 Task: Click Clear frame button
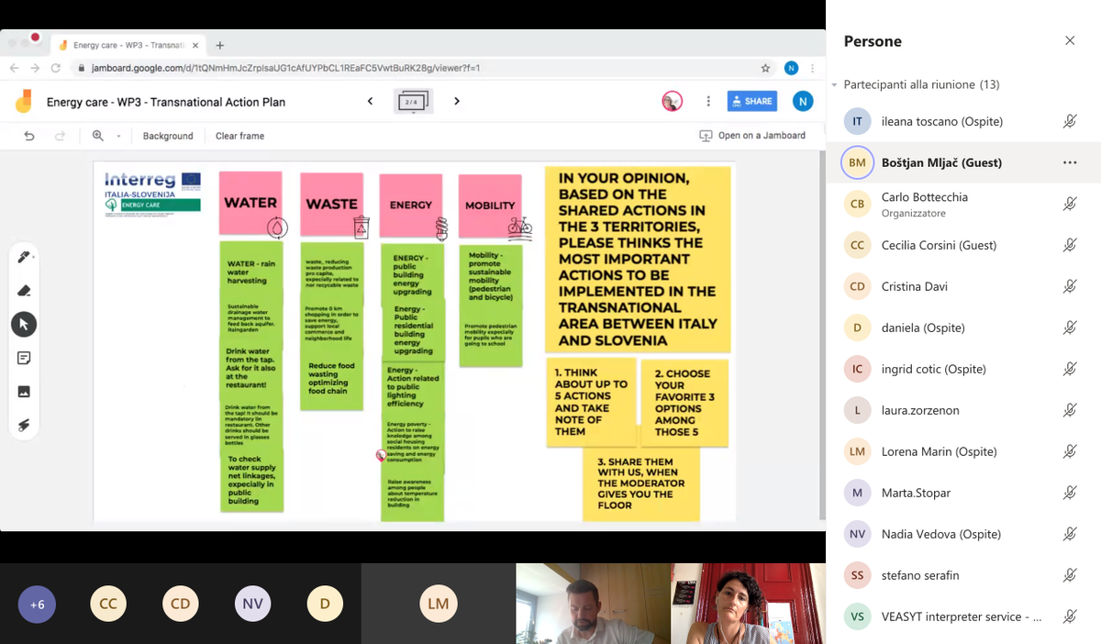[239, 136]
